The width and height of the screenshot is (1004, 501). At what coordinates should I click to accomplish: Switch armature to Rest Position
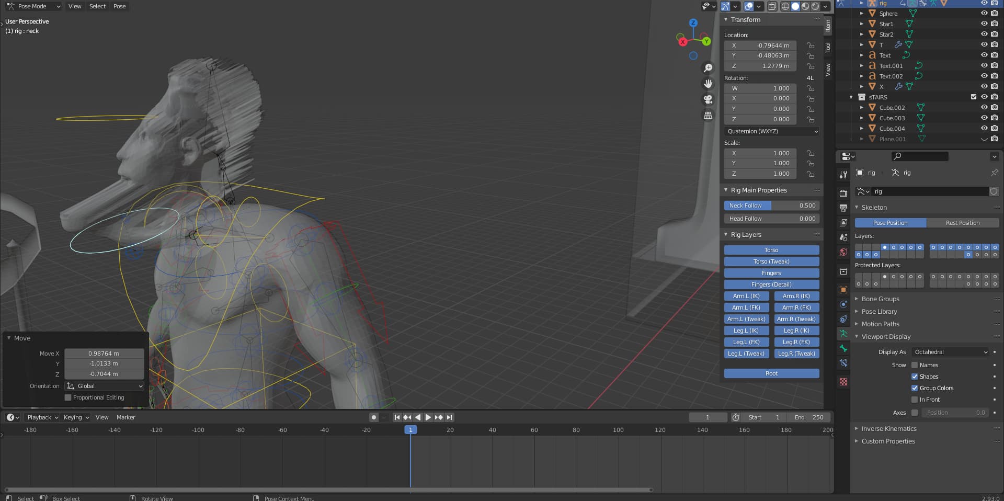963,223
